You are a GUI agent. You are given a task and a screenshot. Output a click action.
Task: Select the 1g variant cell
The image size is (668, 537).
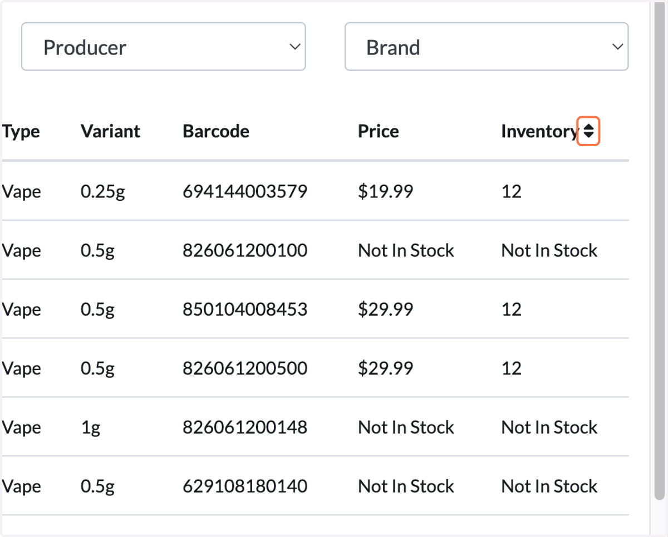point(90,427)
